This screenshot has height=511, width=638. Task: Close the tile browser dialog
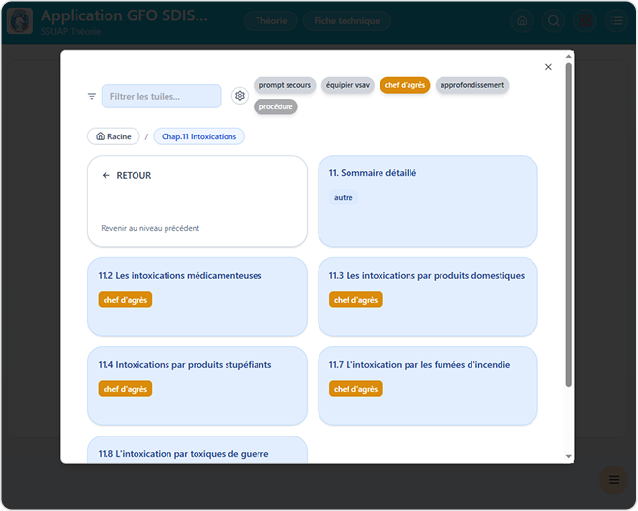(548, 67)
